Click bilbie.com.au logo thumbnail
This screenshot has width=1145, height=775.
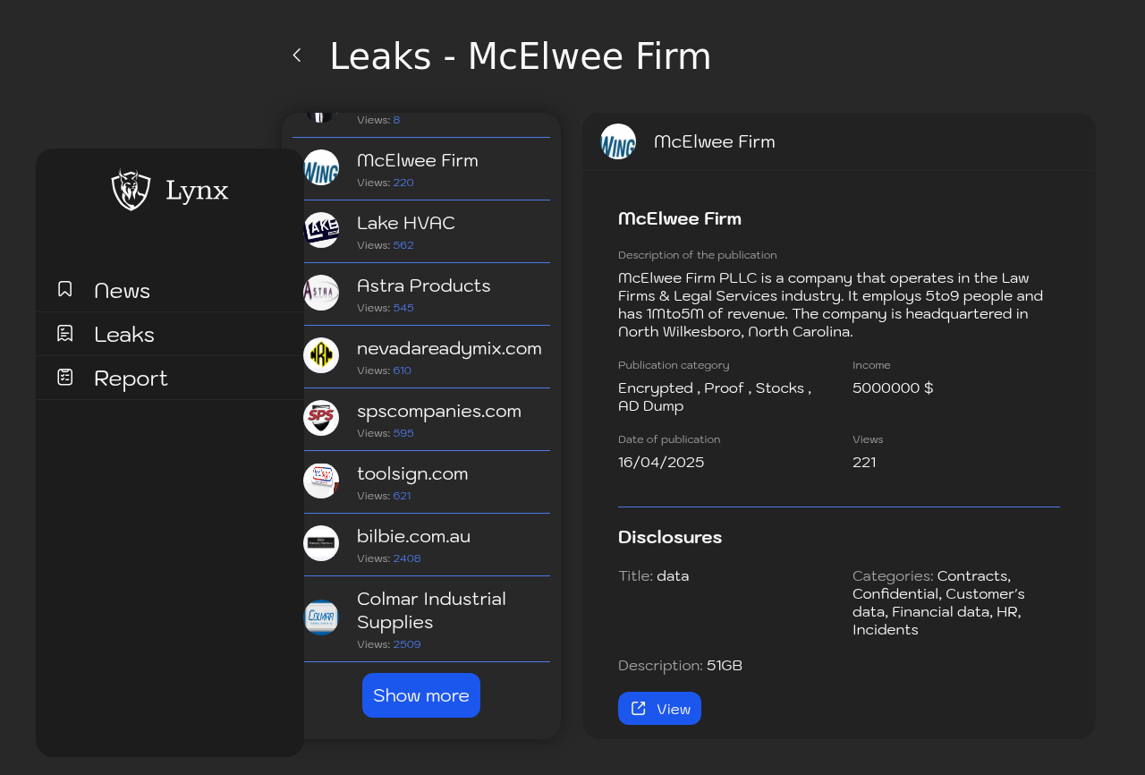pyautogui.click(x=321, y=543)
